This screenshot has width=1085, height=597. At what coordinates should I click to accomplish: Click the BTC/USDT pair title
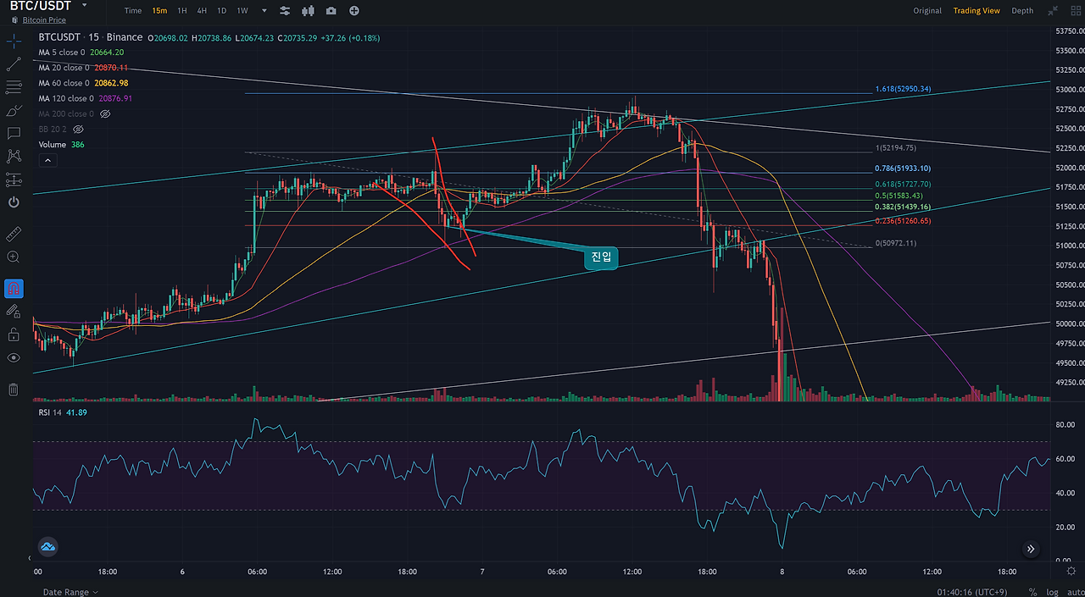pyautogui.click(x=40, y=5)
